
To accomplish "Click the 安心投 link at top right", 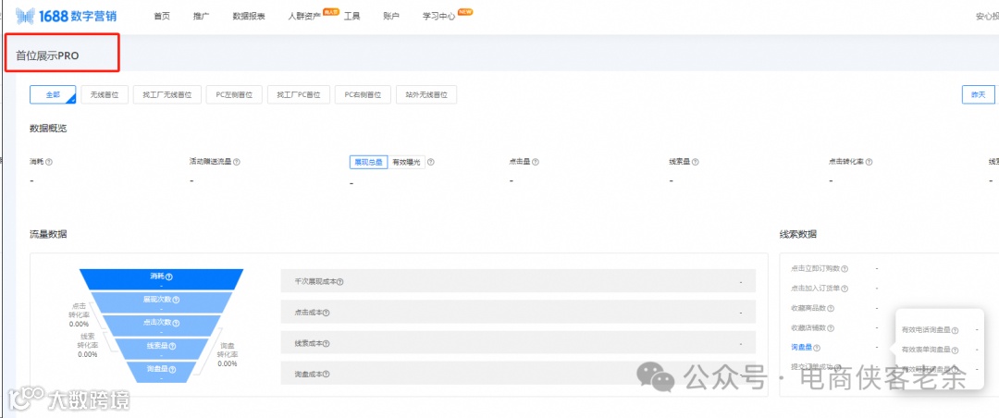I will point(987,16).
